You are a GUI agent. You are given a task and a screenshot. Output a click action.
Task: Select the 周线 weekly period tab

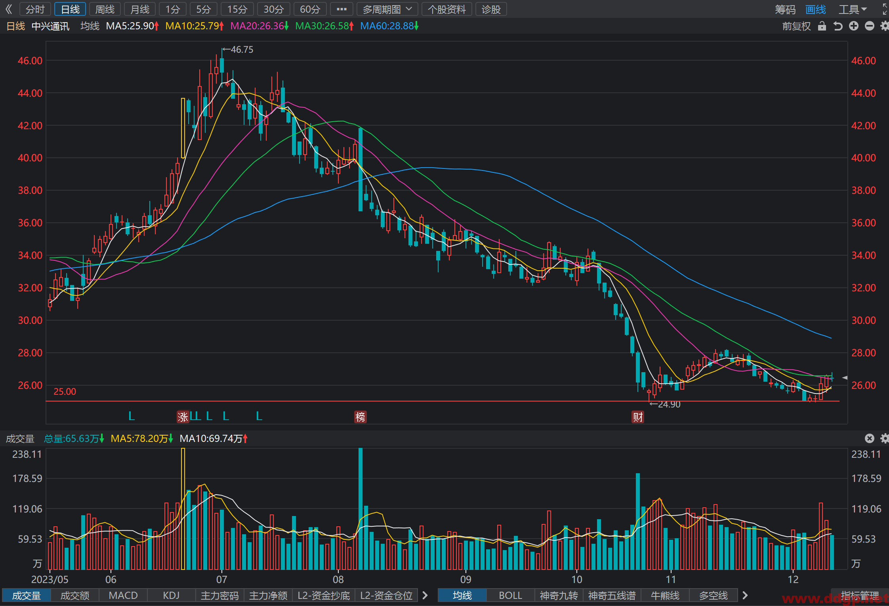pos(105,9)
